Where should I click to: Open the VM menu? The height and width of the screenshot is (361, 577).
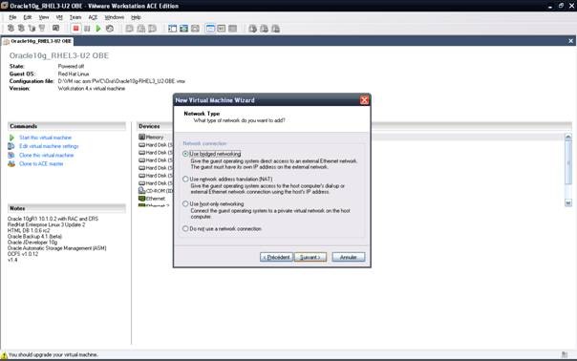[x=59, y=17]
